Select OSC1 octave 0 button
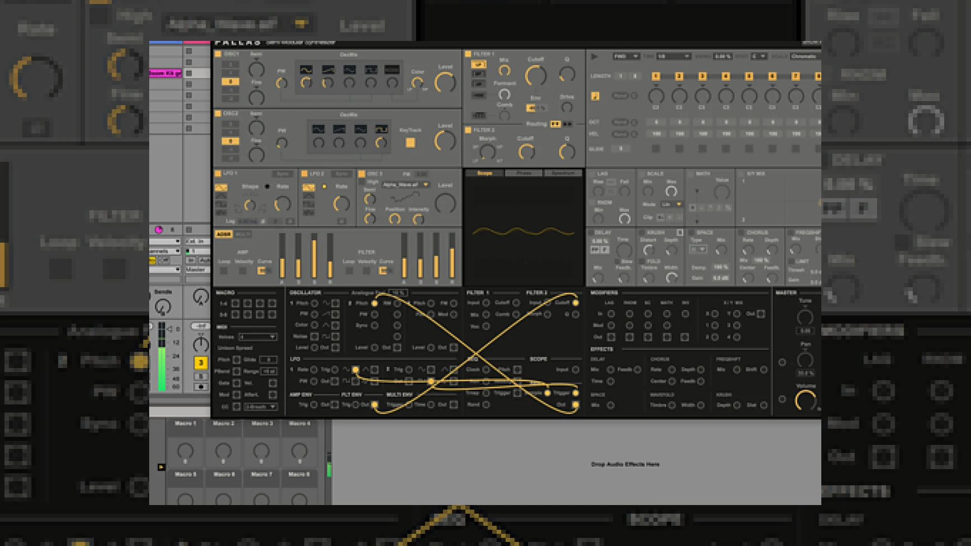This screenshot has width=971, height=546. (230, 81)
